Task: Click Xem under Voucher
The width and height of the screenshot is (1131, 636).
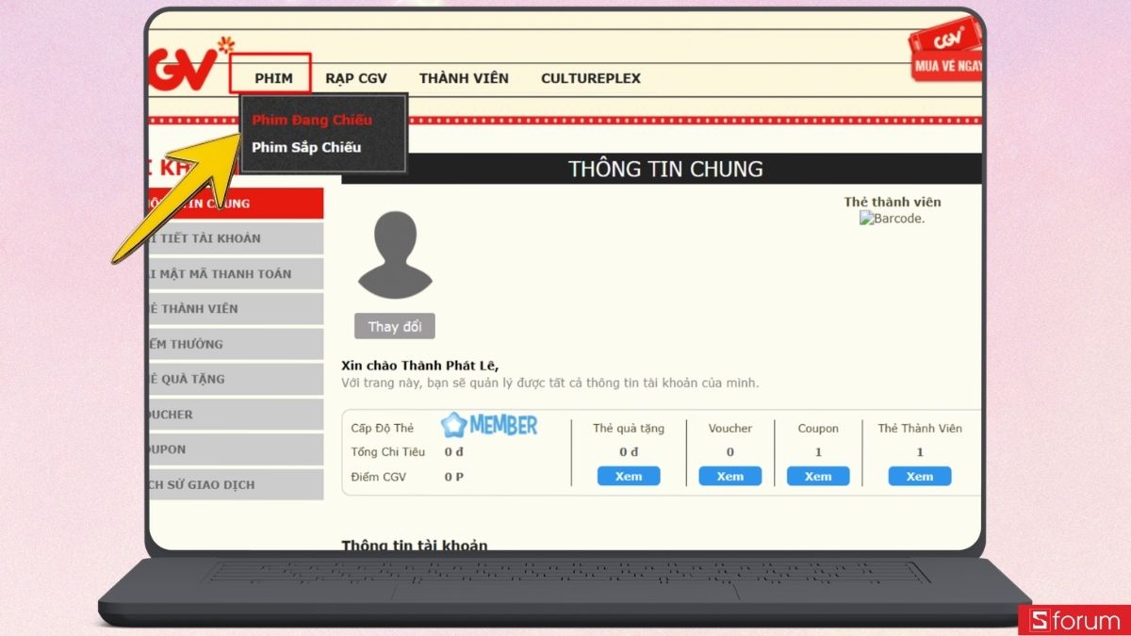Action: click(730, 476)
